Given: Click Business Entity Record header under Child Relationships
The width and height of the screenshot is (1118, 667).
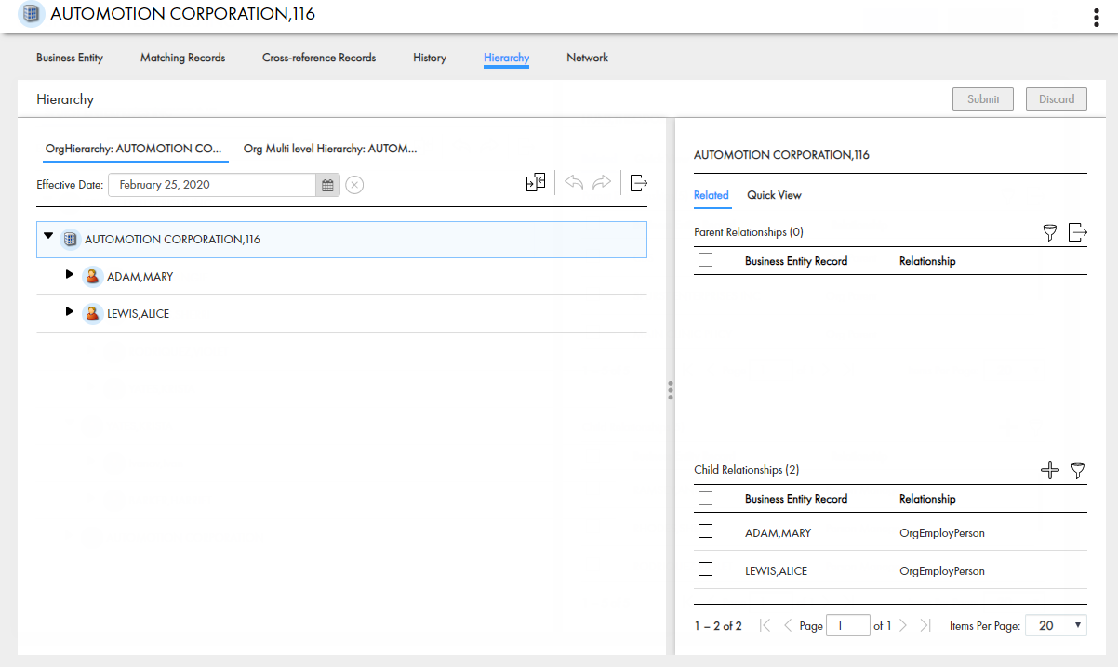Looking at the screenshot, I should (x=796, y=499).
